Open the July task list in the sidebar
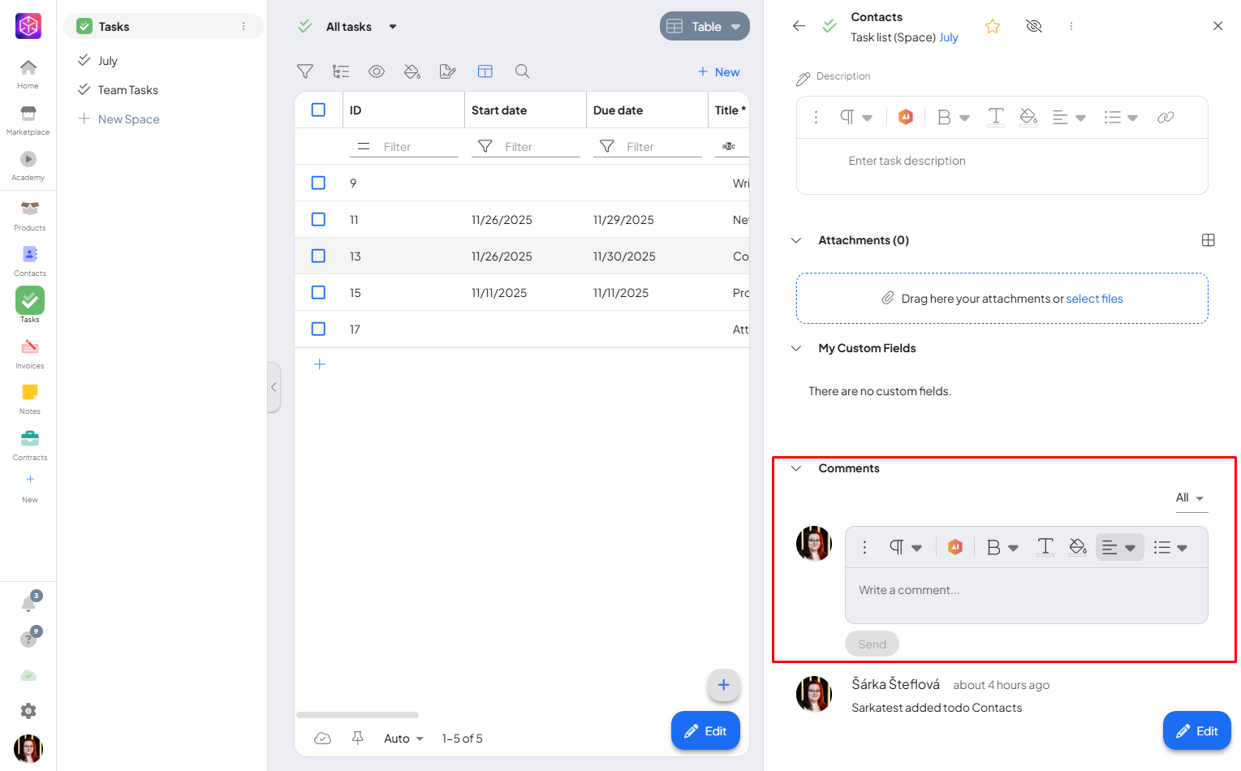 (x=108, y=61)
